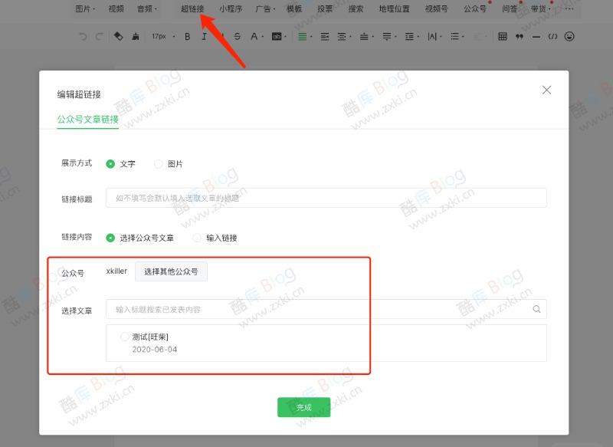
Task: Click the search magnifier in the article search box
Action: point(537,308)
